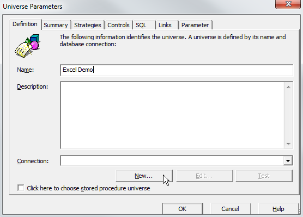This screenshot has height=217, width=303.
Task: Click the Edit... connection button
Action: click(204, 176)
